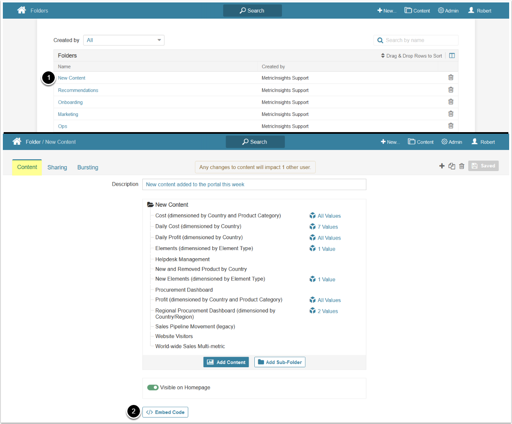Image resolution: width=512 pixels, height=424 pixels.
Task: Switch to the Bursting tab
Action: pos(88,167)
